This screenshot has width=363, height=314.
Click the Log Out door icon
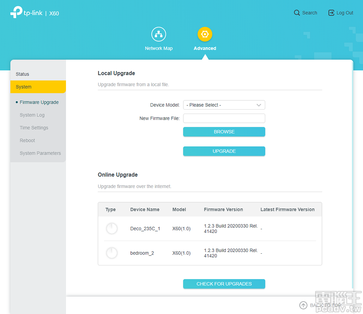pyautogui.click(x=331, y=13)
